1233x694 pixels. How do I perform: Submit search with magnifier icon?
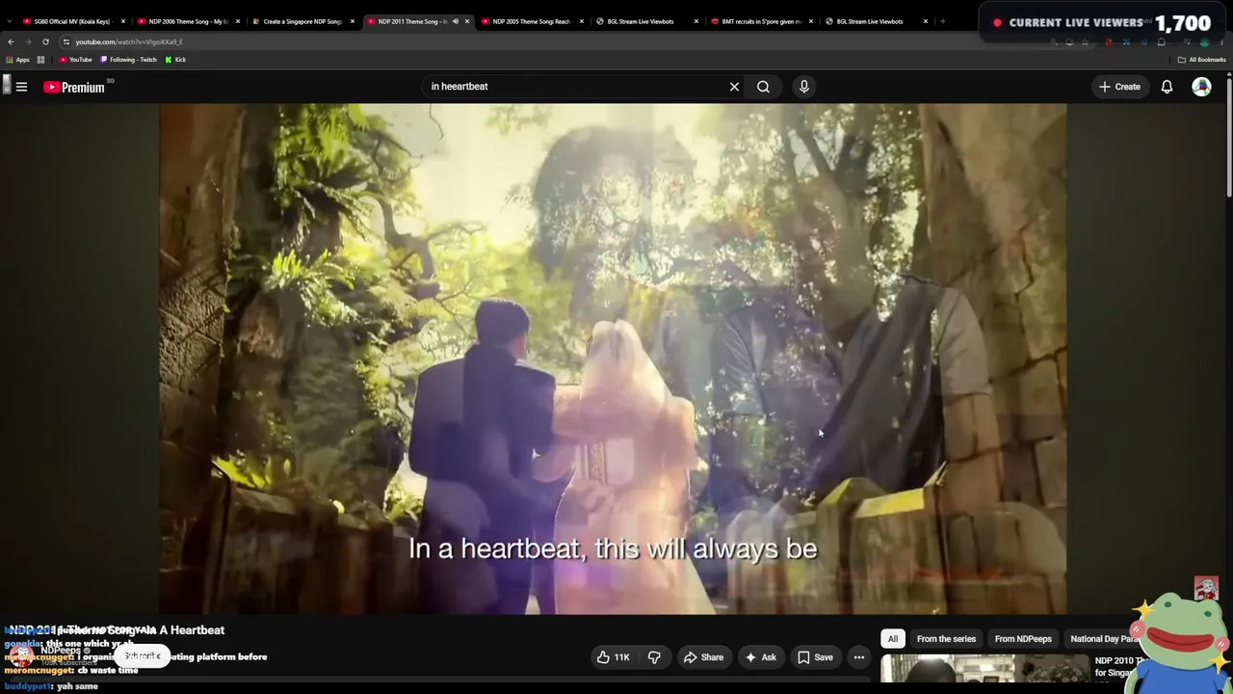coord(763,87)
